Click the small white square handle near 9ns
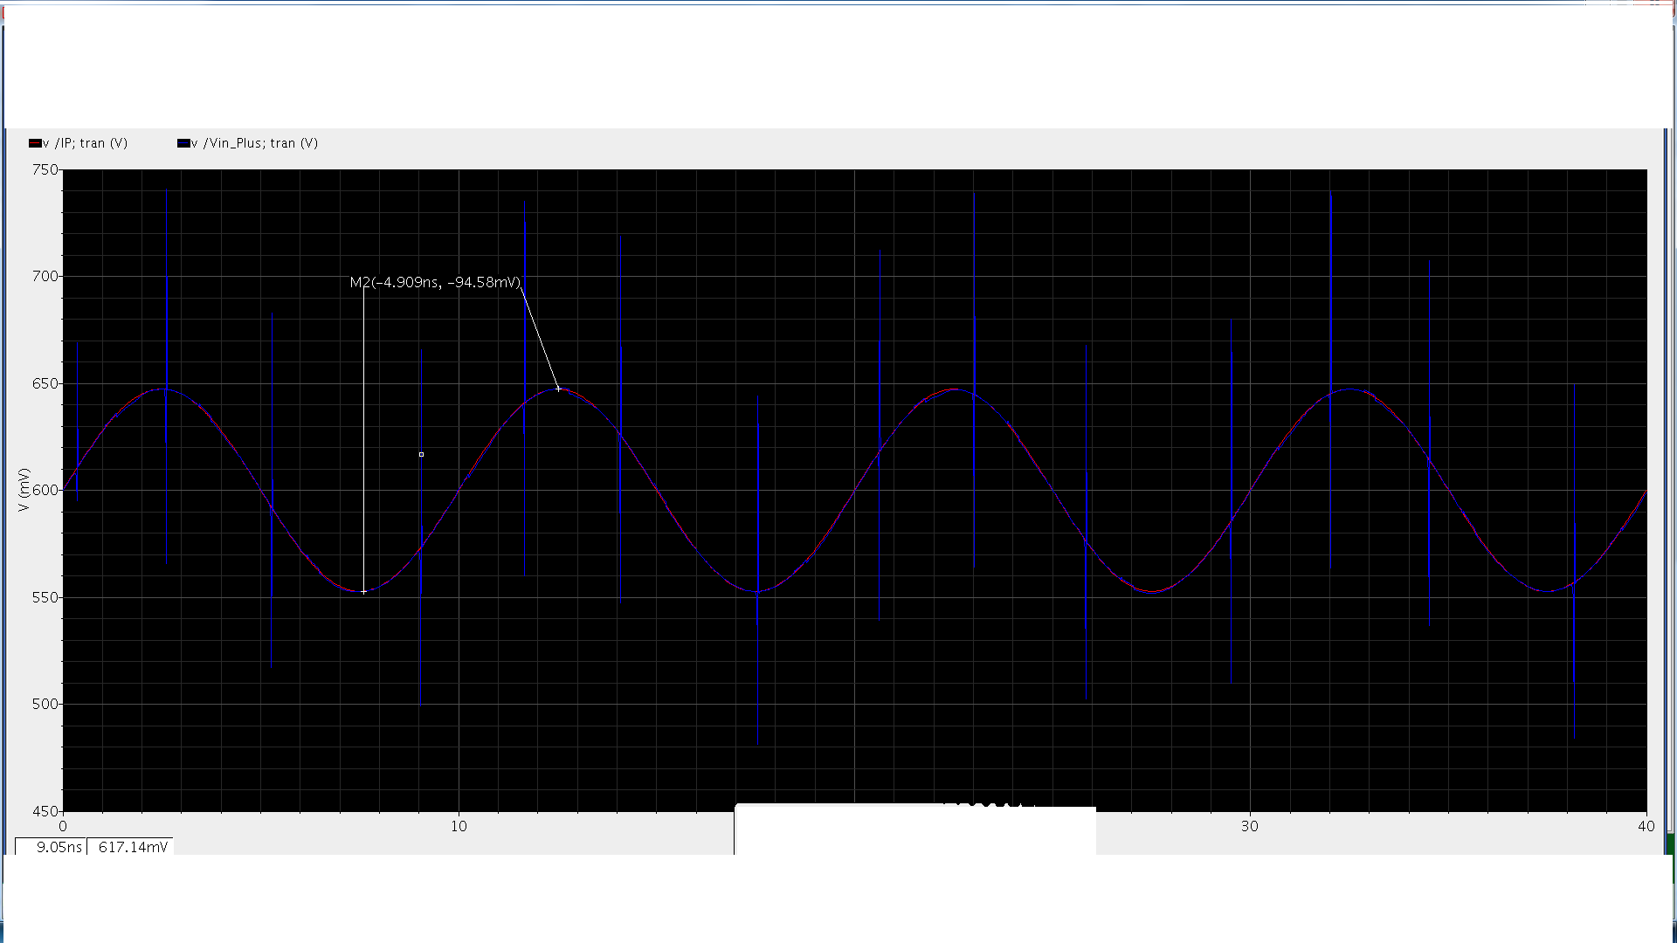Viewport: 1677px width, 943px height. [x=421, y=455]
